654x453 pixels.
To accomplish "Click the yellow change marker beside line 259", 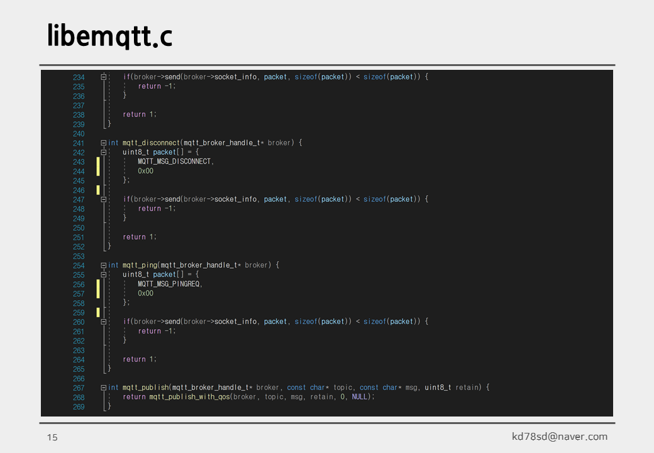I will click(98, 313).
